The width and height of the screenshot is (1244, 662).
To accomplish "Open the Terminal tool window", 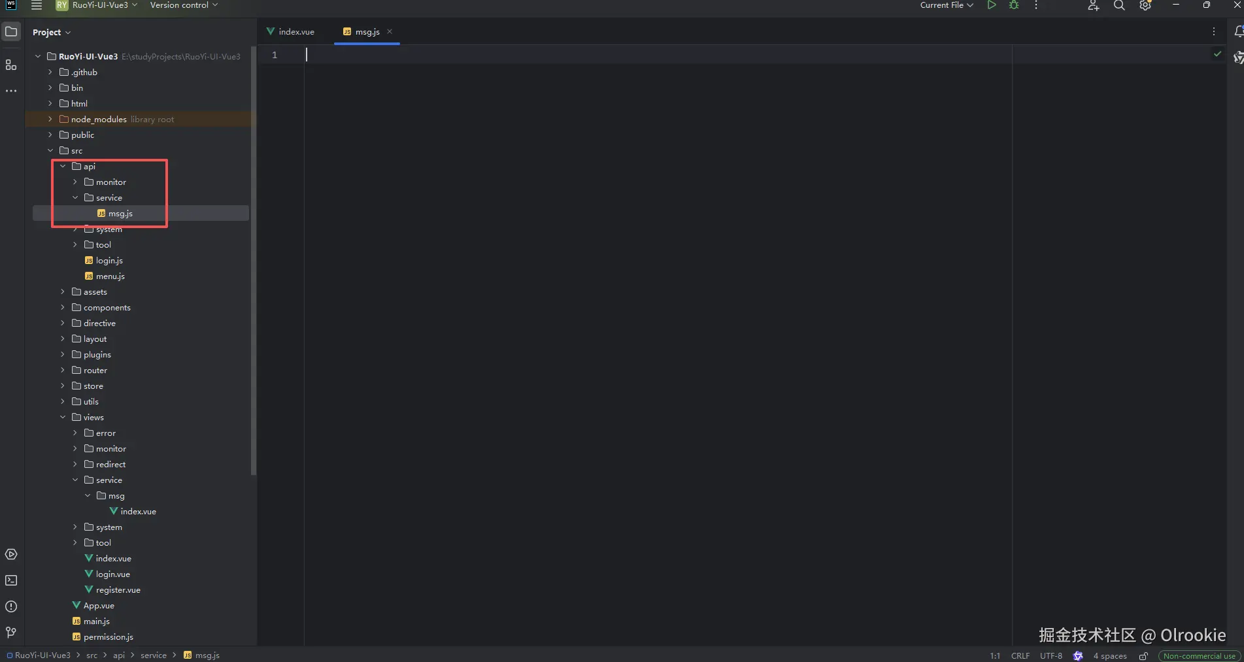I will click(11, 580).
